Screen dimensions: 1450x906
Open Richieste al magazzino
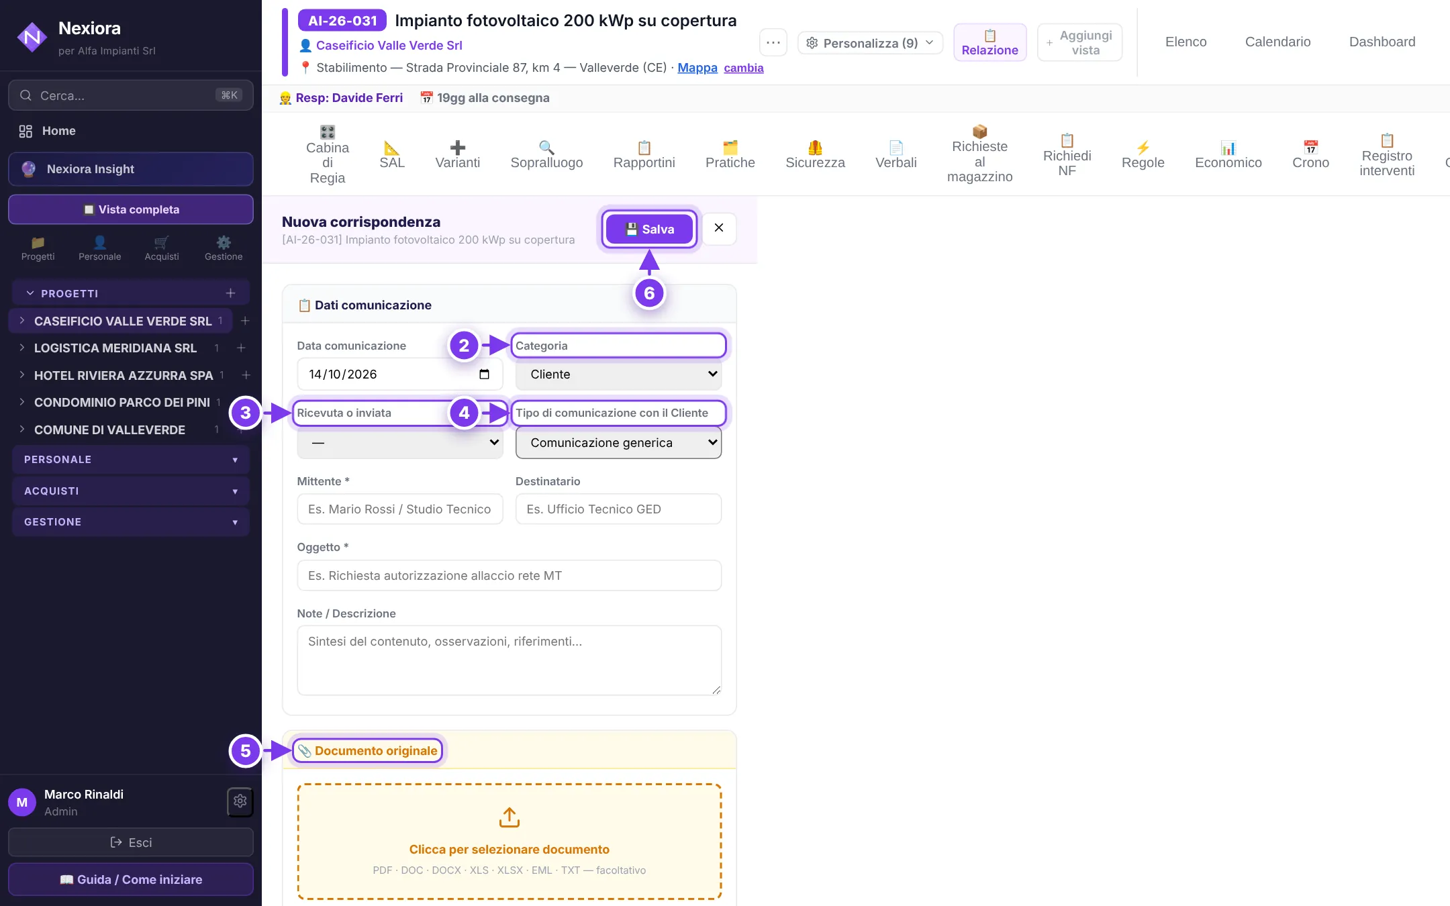click(979, 154)
